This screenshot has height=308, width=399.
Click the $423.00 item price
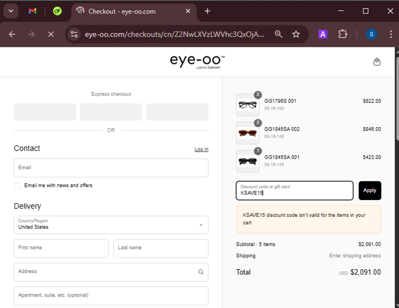pyautogui.click(x=372, y=157)
